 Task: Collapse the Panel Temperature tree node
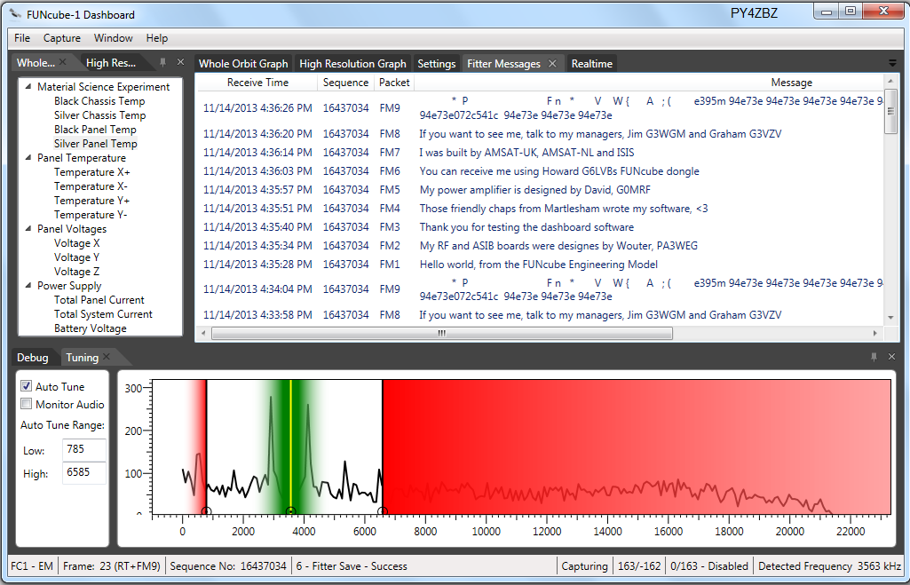coord(28,157)
